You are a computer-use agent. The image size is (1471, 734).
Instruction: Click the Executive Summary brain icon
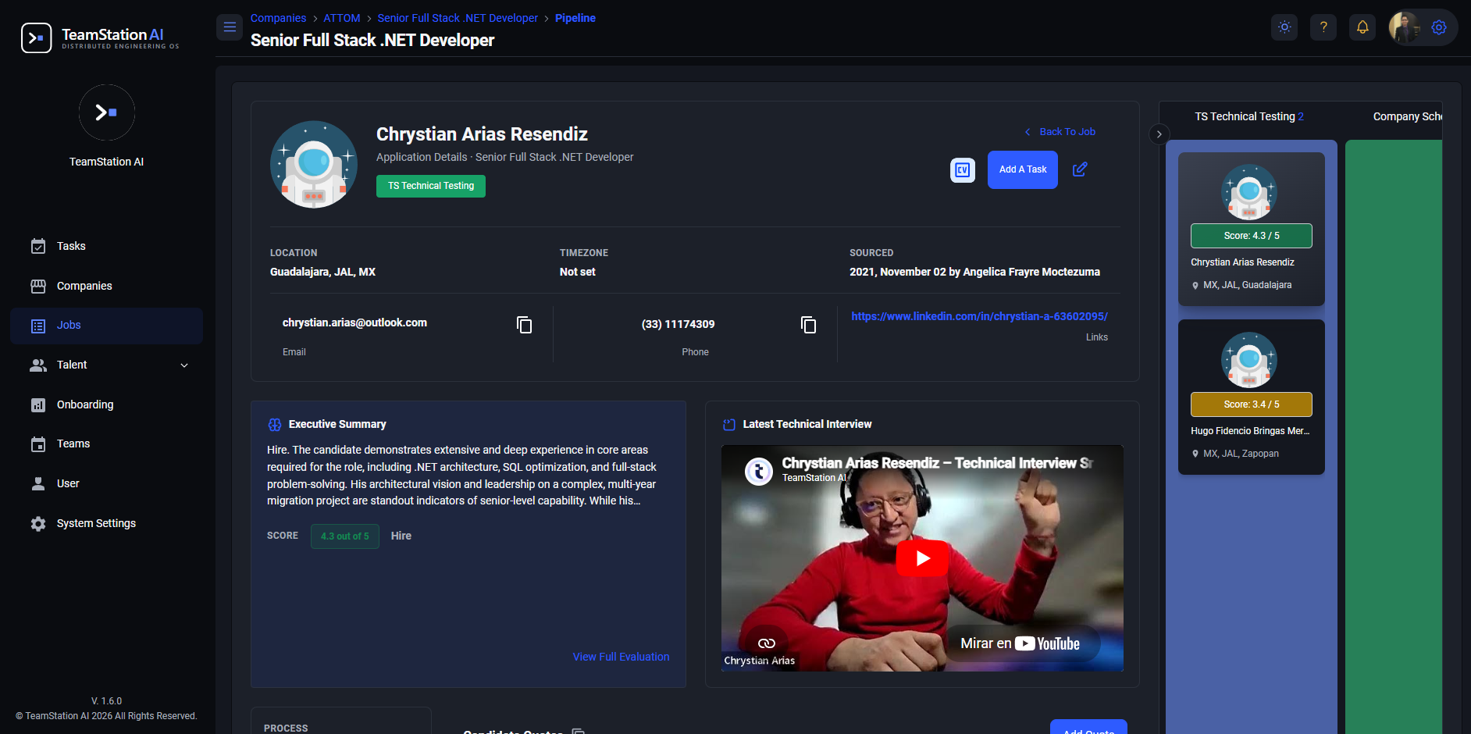click(x=275, y=425)
